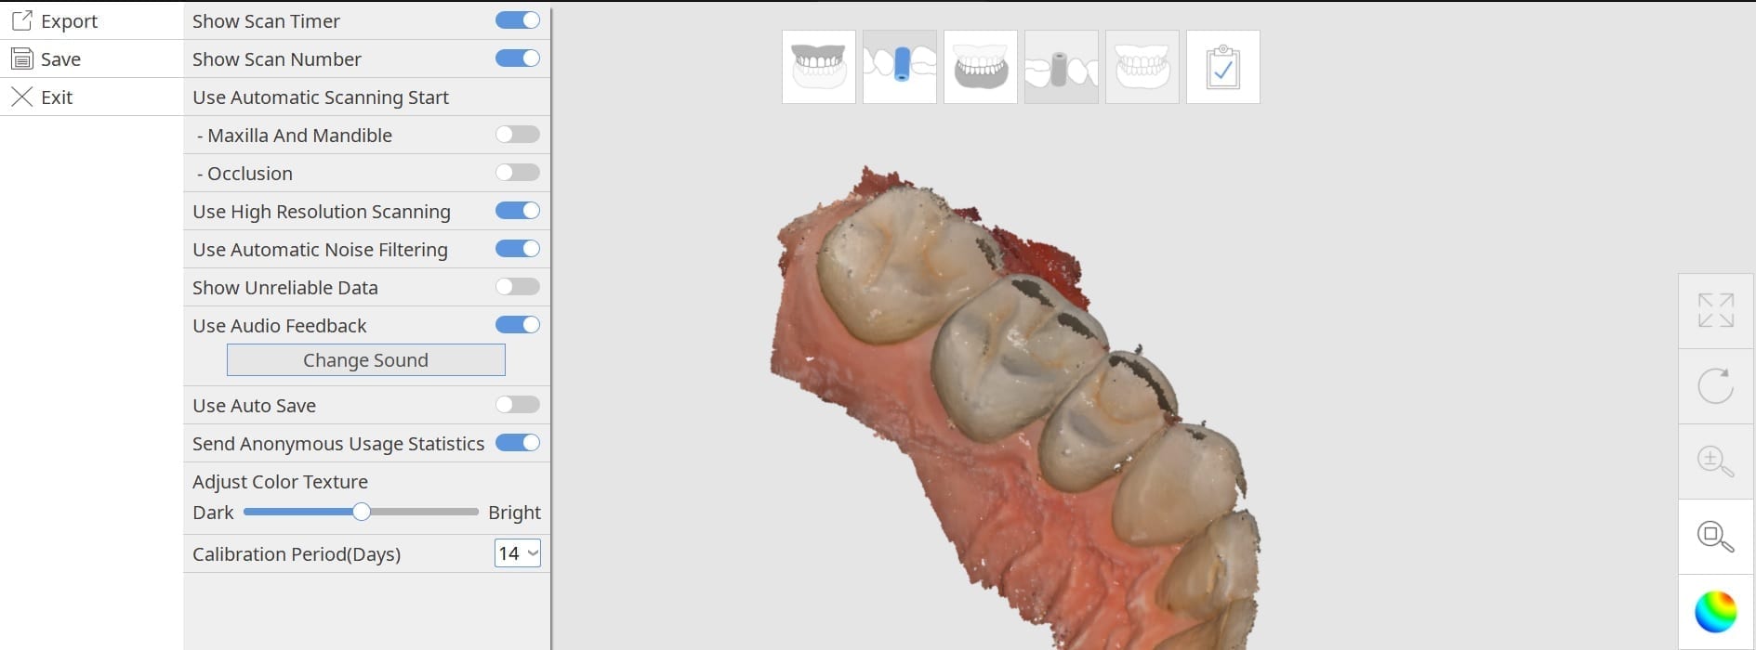
Task: Click the zoom in/out magnifier icon
Action: click(1715, 461)
